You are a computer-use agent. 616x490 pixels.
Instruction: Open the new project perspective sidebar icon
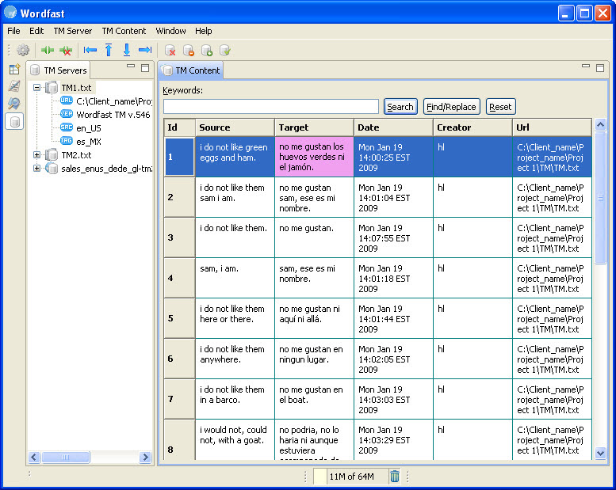tap(14, 70)
